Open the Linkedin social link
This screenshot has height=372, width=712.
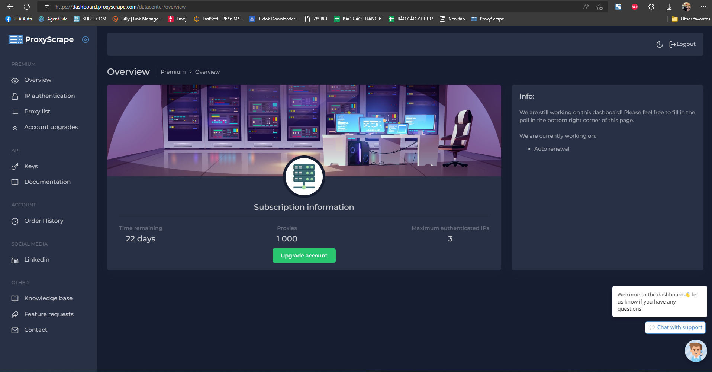coord(37,260)
